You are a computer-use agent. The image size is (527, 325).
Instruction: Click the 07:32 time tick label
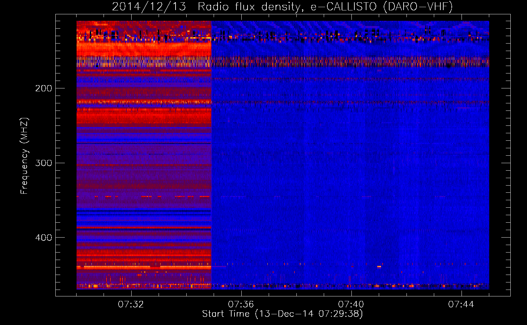(x=131, y=305)
